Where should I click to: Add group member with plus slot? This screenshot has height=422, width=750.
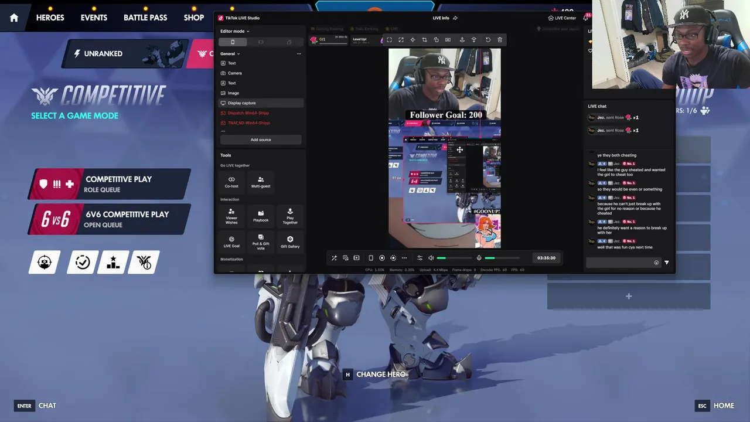pyautogui.click(x=629, y=297)
